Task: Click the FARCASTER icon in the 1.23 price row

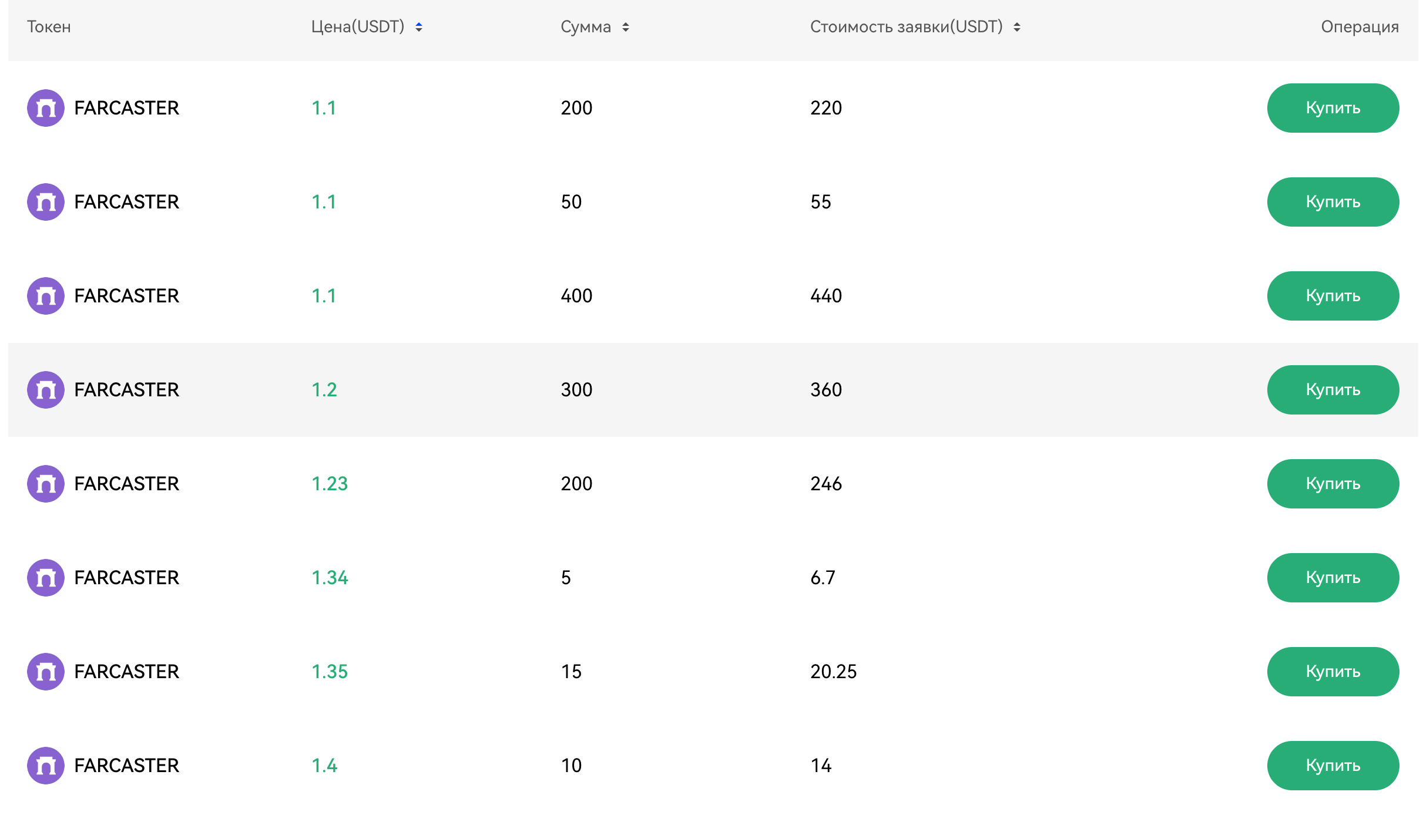Action: tap(46, 484)
